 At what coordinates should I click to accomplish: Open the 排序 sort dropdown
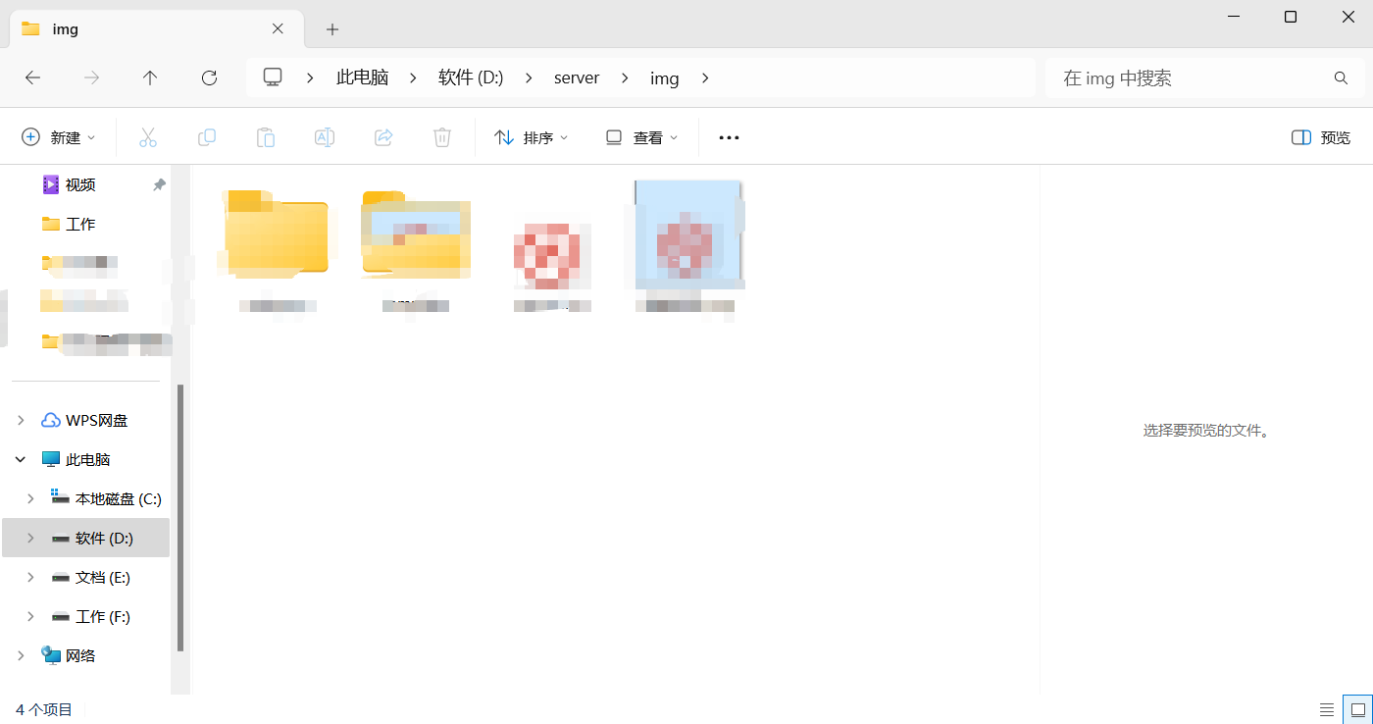(x=531, y=137)
